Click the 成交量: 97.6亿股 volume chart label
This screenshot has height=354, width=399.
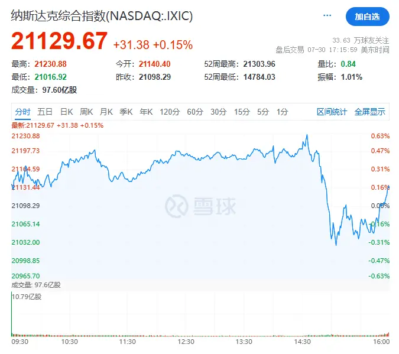[36, 285]
